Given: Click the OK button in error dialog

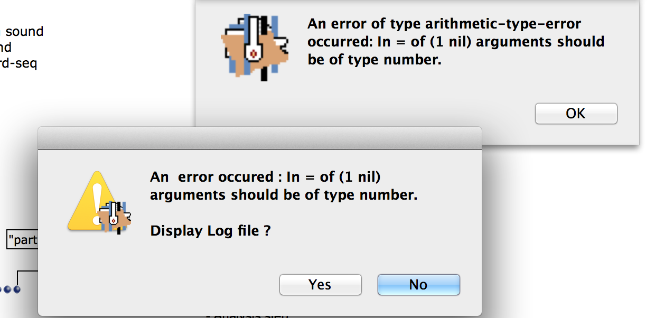Looking at the screenshot, I should tap(576, 114).
